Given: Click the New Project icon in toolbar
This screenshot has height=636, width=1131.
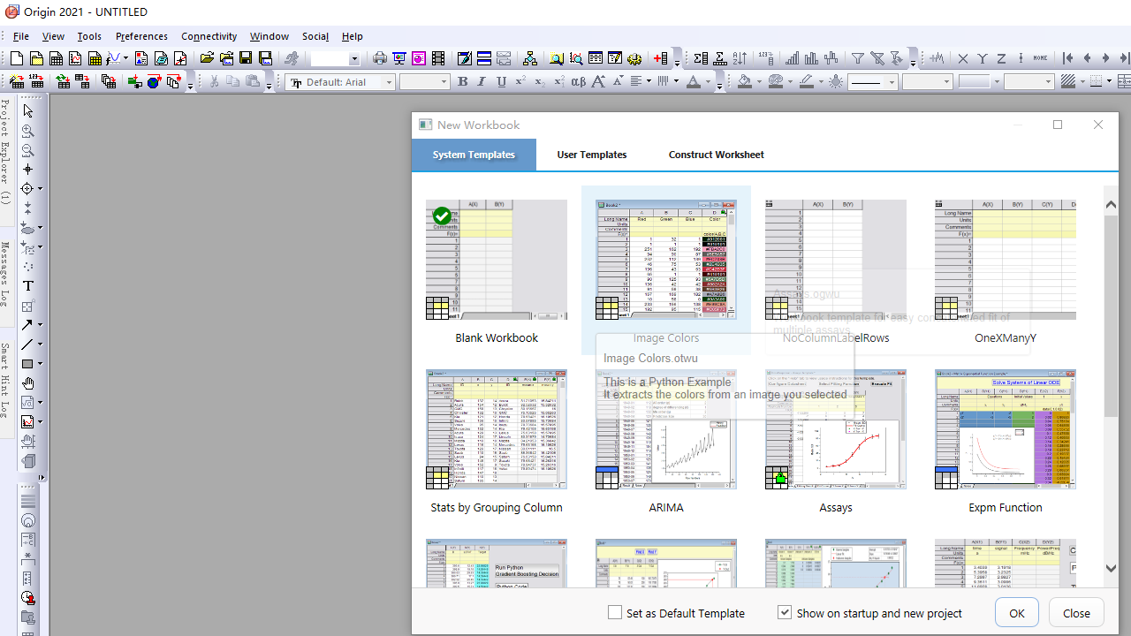Looking at the screenshot, I should pyautogui.click(x=17, y=59).
